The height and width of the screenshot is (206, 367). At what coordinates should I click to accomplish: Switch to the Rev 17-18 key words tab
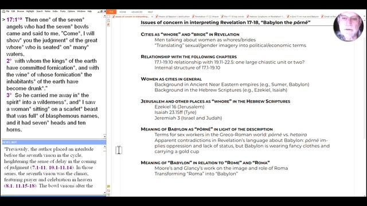(233, 17)
